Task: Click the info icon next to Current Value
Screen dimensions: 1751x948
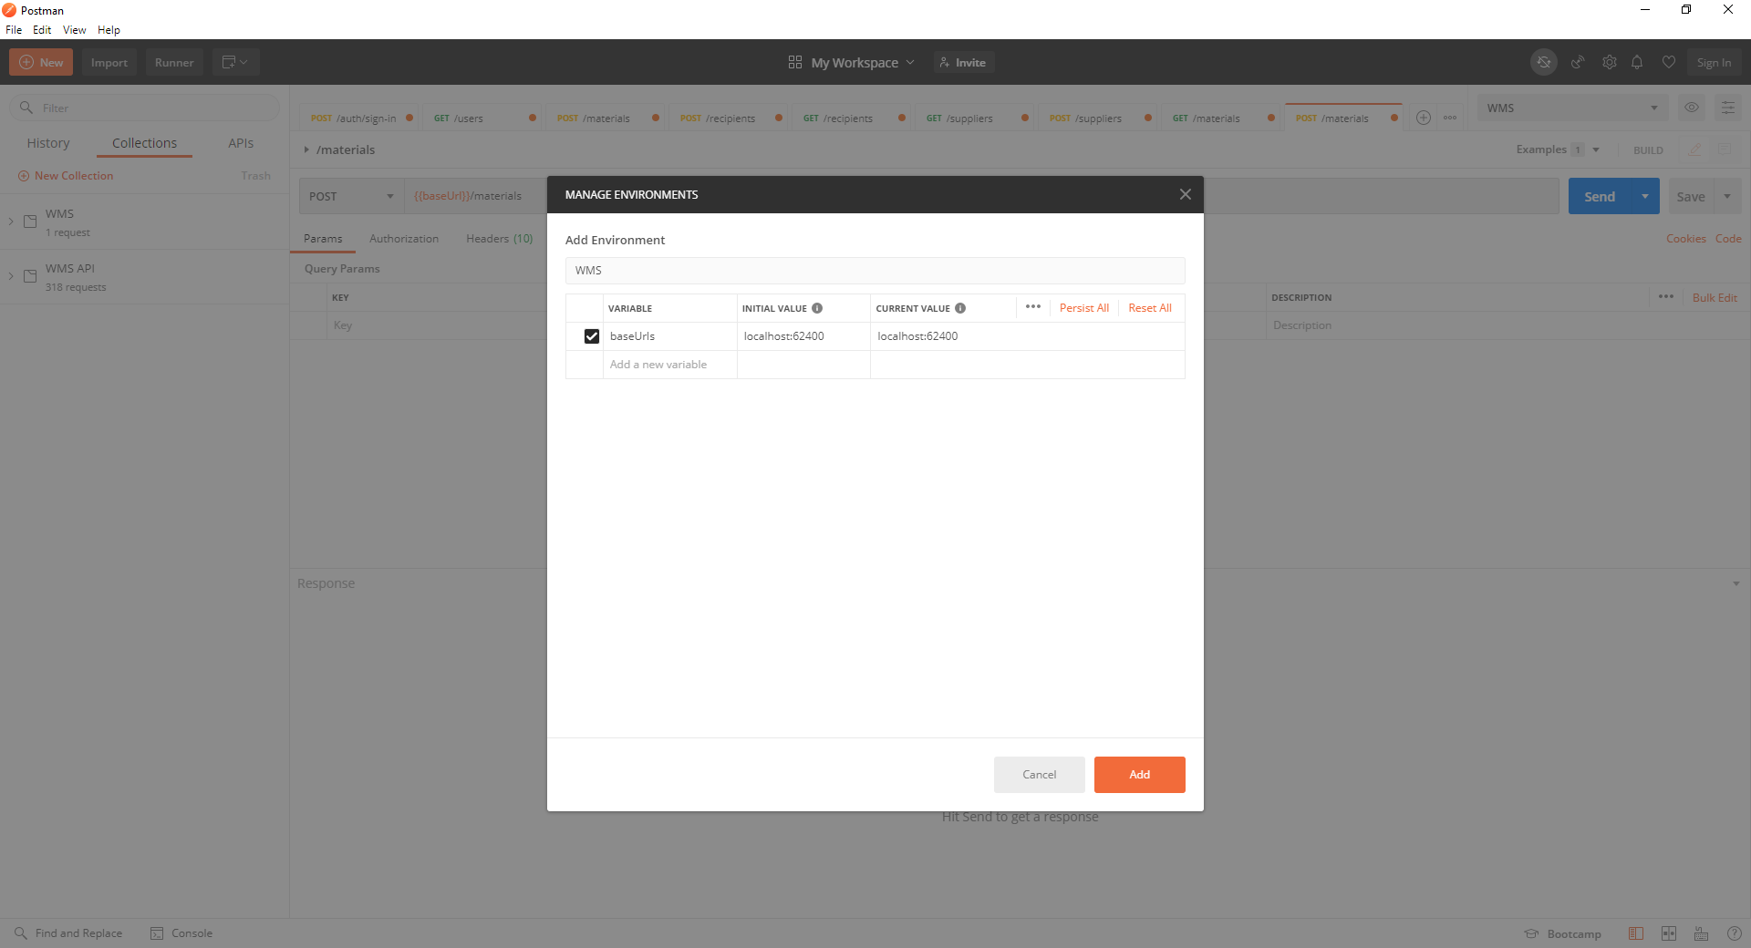Action: tap(960, 308)
